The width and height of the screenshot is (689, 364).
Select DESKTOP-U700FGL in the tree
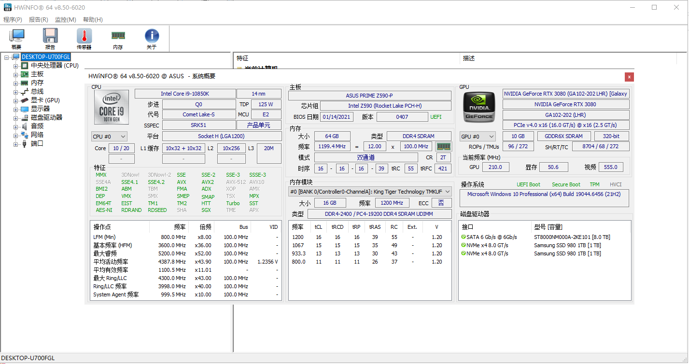tap(46, 57)
